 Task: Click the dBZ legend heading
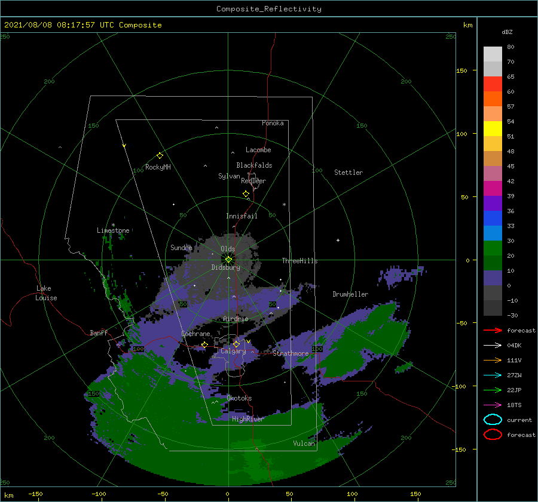pos(507,32)
